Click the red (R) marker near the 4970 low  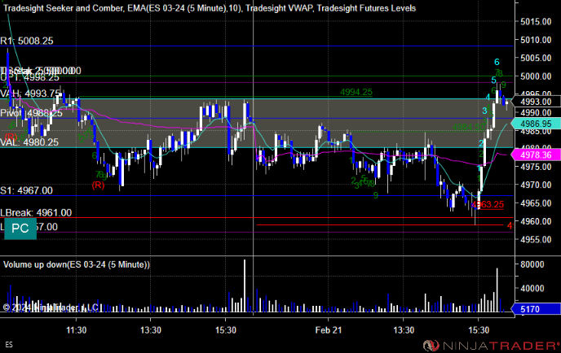(98, 185)
